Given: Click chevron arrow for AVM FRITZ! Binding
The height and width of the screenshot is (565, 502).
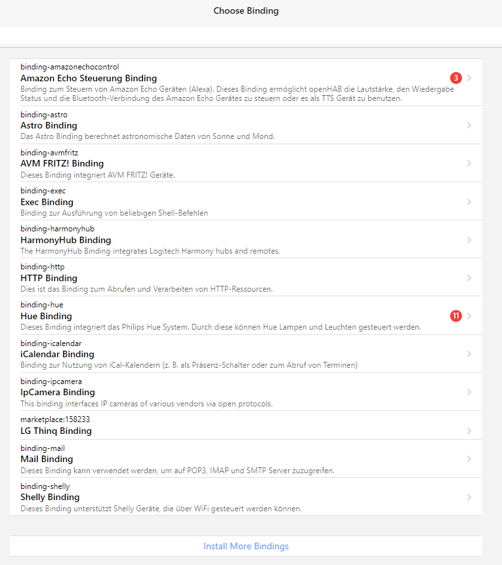Looking at the screenshot, I should (469, 163).
